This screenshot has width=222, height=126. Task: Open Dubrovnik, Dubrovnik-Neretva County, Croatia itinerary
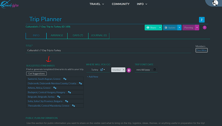52,83
